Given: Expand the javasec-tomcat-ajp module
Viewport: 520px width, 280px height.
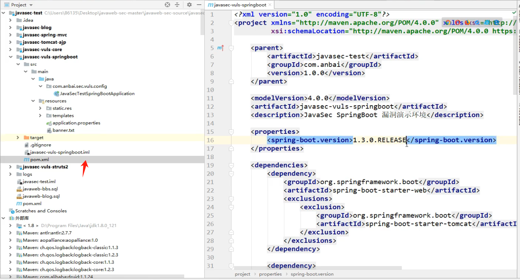Looking at the screenshot, I should coord(11,42).
